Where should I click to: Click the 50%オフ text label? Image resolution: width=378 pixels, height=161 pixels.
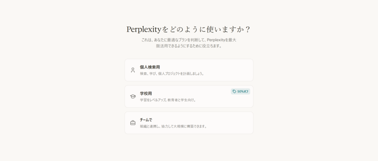point(243,92)
